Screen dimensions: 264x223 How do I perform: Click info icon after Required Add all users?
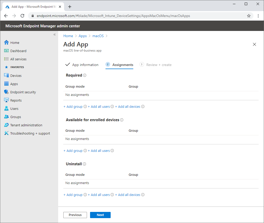[112, 106]
